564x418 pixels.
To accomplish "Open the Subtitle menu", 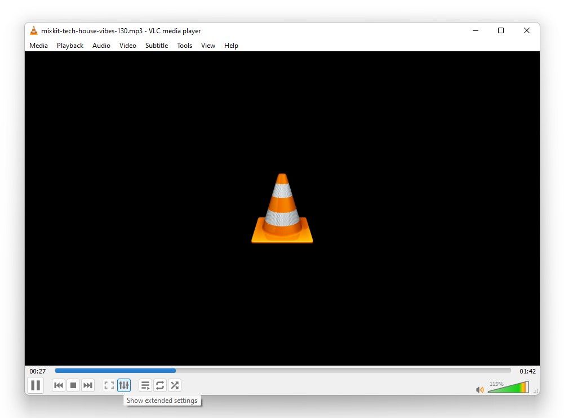I will pyautogui.click(x=156, y=46).
